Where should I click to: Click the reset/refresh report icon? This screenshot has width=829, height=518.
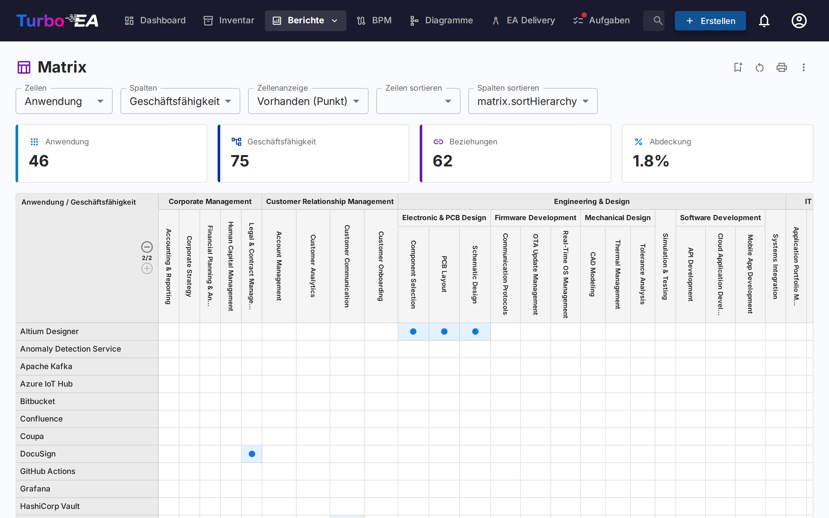coord(759,67)
